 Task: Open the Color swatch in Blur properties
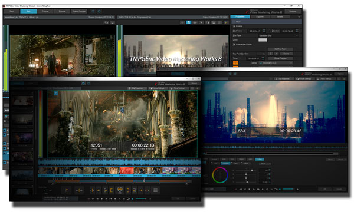tap(263, 40)
